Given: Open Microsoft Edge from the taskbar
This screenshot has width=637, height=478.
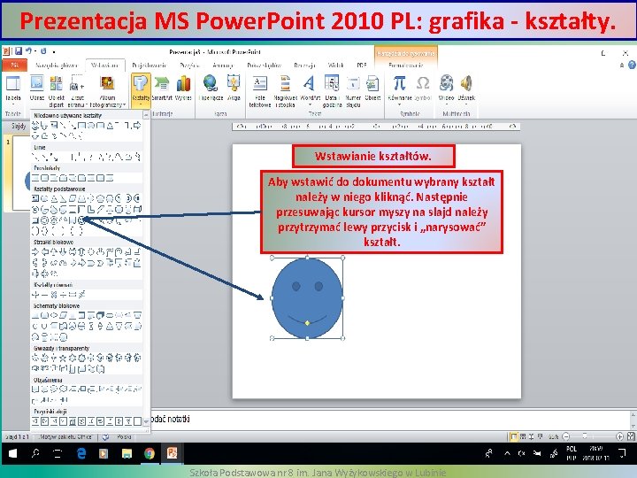Looking at the screenshot, I should point(81,453).
